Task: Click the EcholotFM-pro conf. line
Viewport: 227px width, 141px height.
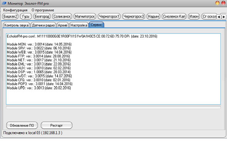Action: [x=82, y=36]
